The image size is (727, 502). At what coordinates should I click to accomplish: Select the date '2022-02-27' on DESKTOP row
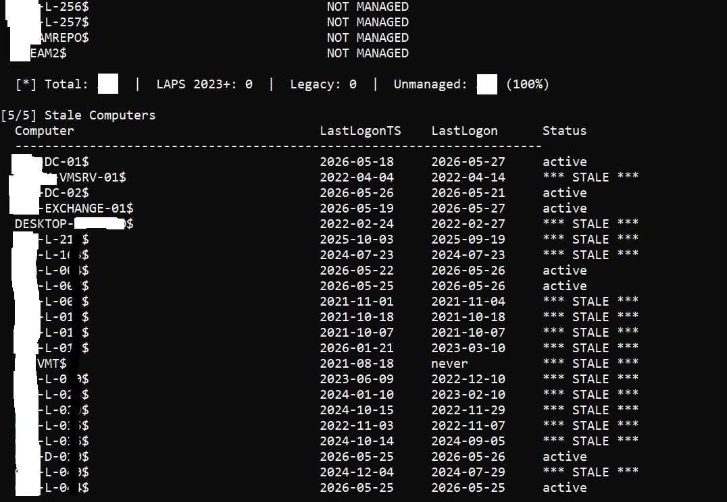coord(468,224)
